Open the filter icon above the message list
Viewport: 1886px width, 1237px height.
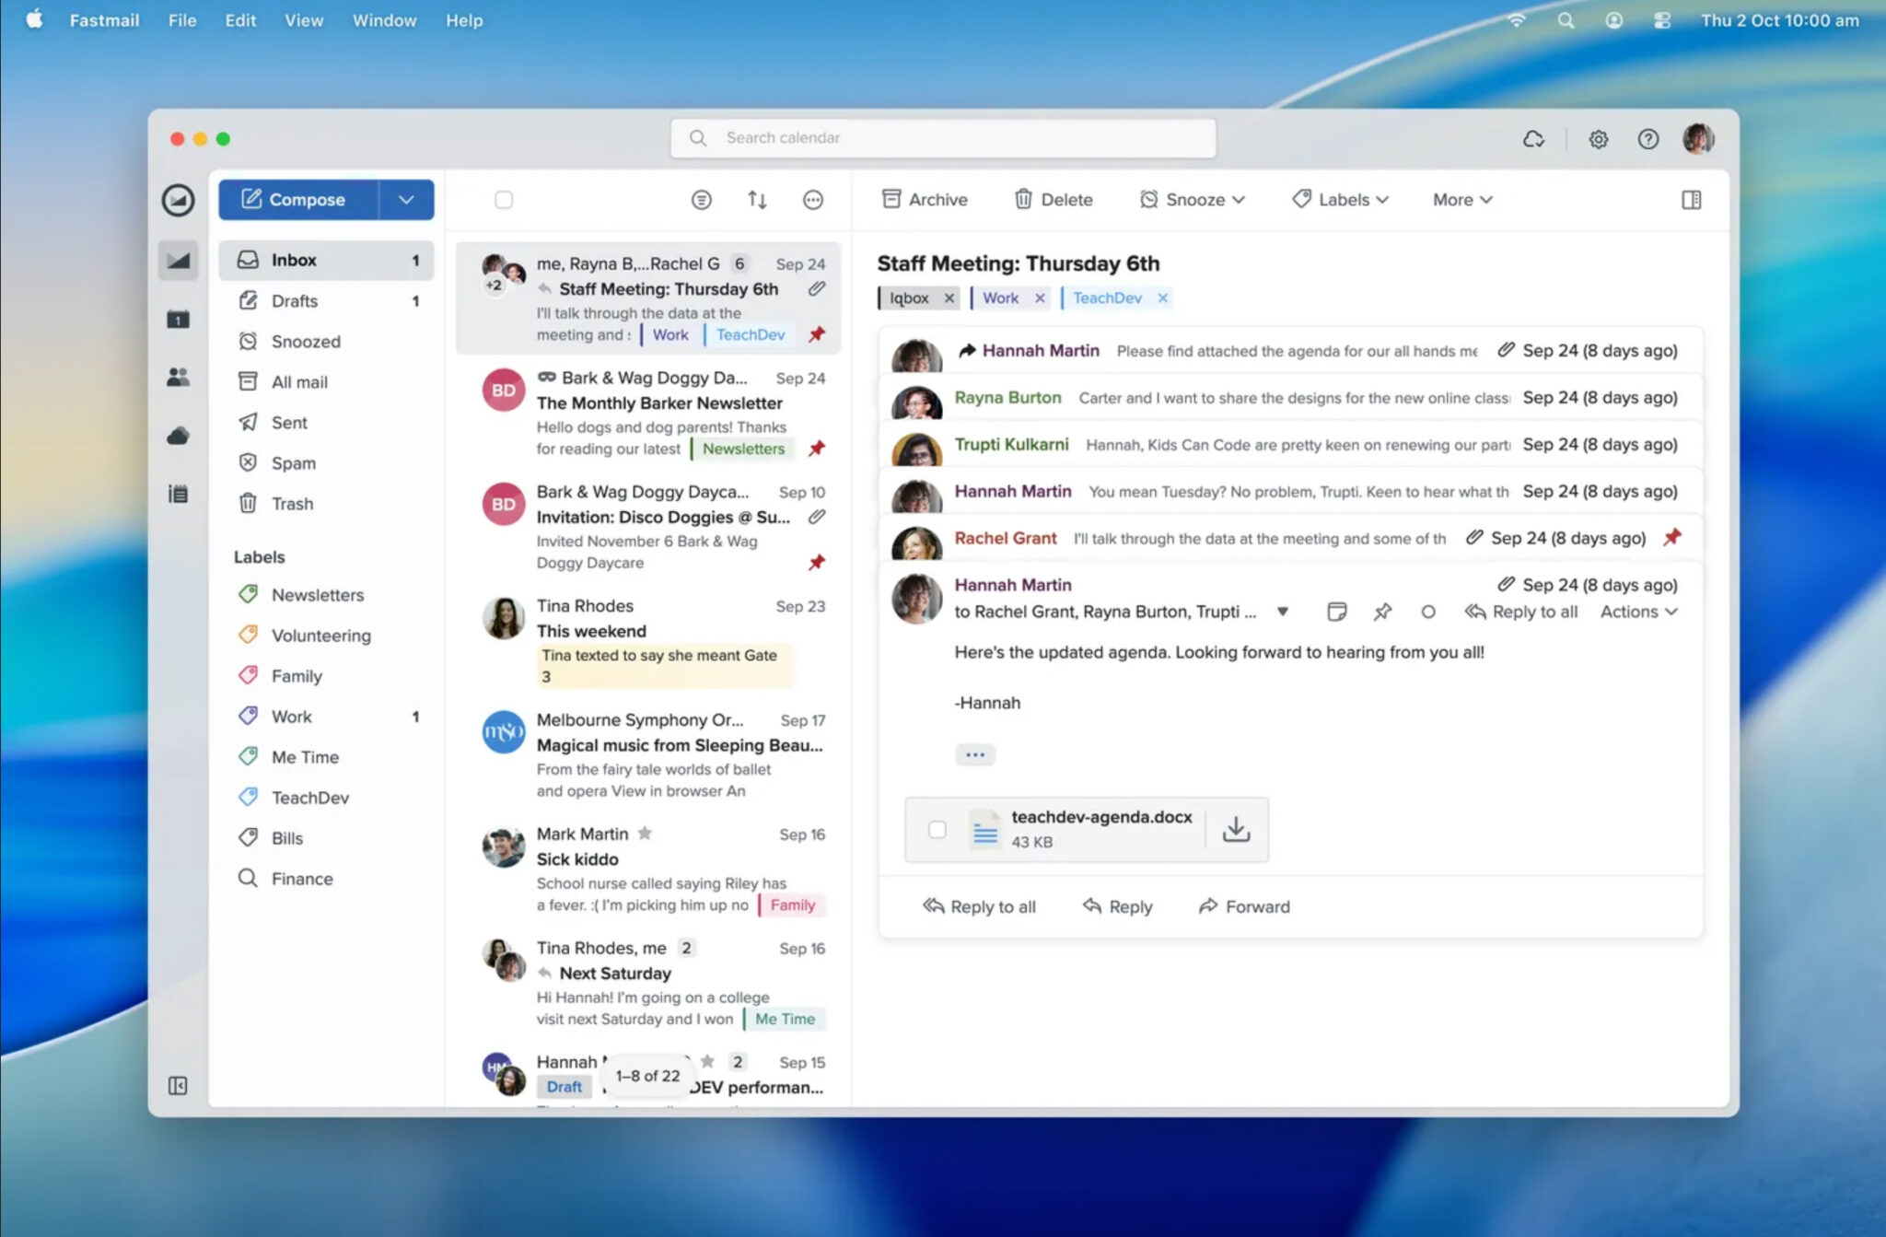coord(701,199)
